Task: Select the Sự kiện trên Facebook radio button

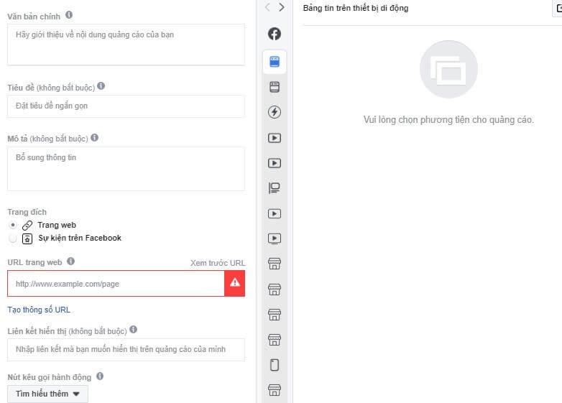Action: pos(12,238)
